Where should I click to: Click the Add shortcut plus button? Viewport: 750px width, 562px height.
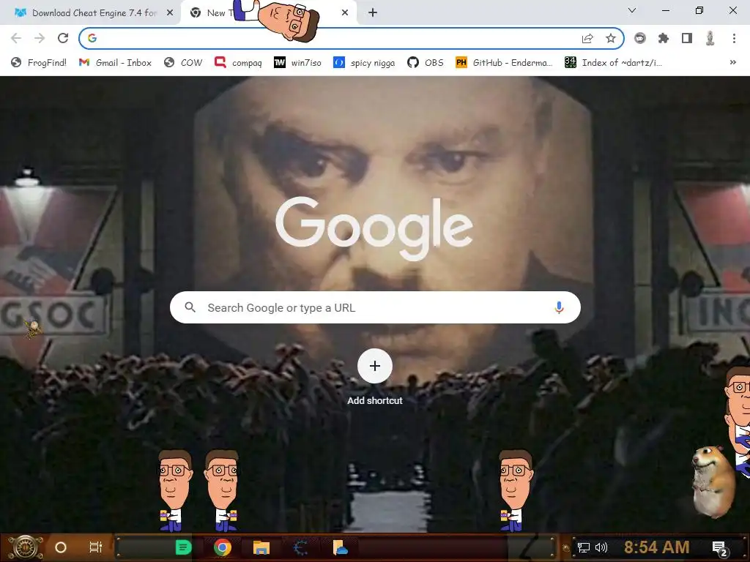click(375, 366)
